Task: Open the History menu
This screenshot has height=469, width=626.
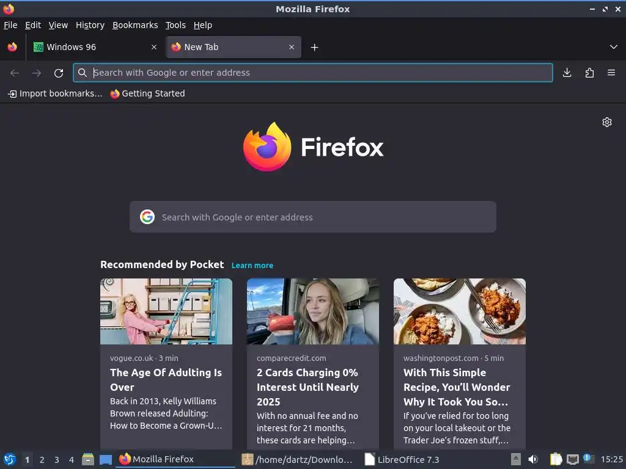Action: [90, 25]
